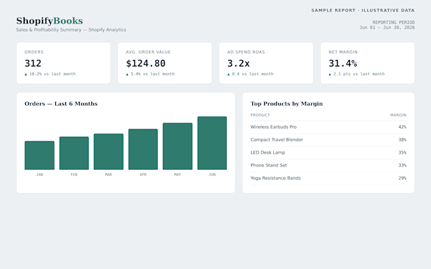The image size is (431, 269).
Task: Click the 3.2x ROAS value
Action: (238, 63)
